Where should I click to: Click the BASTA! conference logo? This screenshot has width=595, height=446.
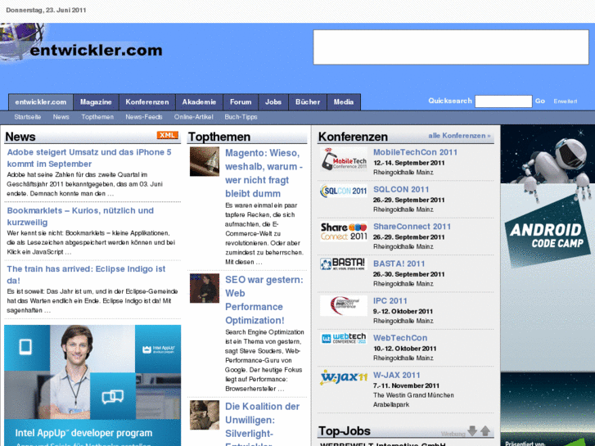click(x=344, y=264)
